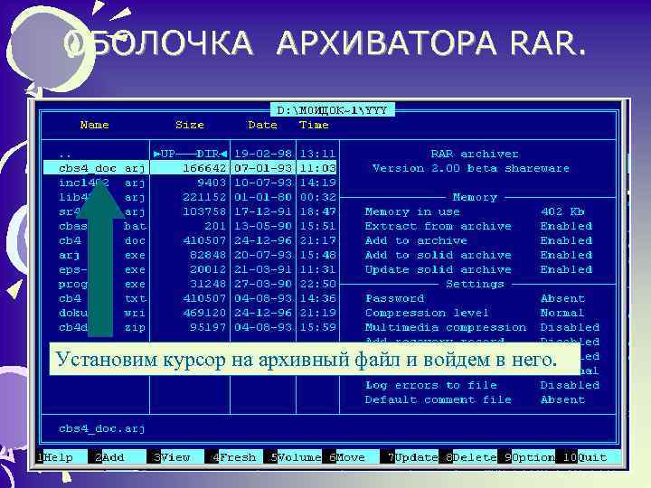Click date 27-03-90
This screenshot has width=651, height=488.
pos(263,284)
